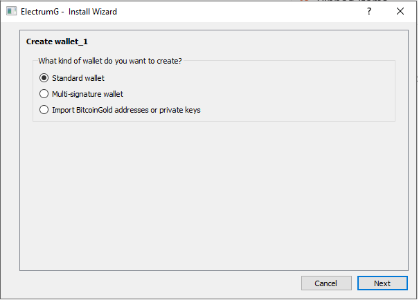Close the Install Wizard window

(400, 12)
